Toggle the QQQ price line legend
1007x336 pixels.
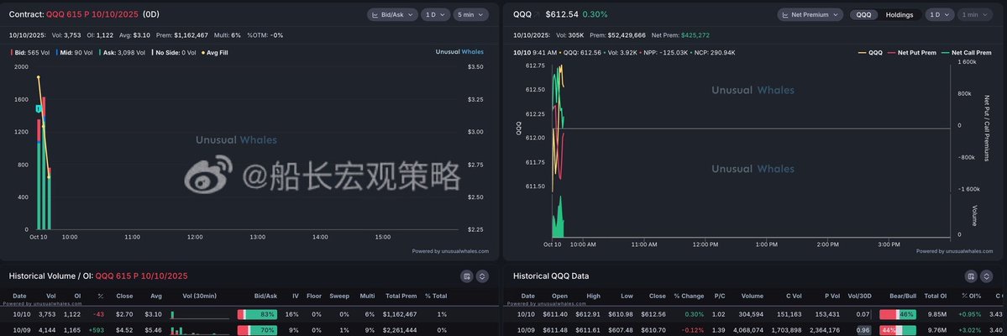[x=871, y=53]
